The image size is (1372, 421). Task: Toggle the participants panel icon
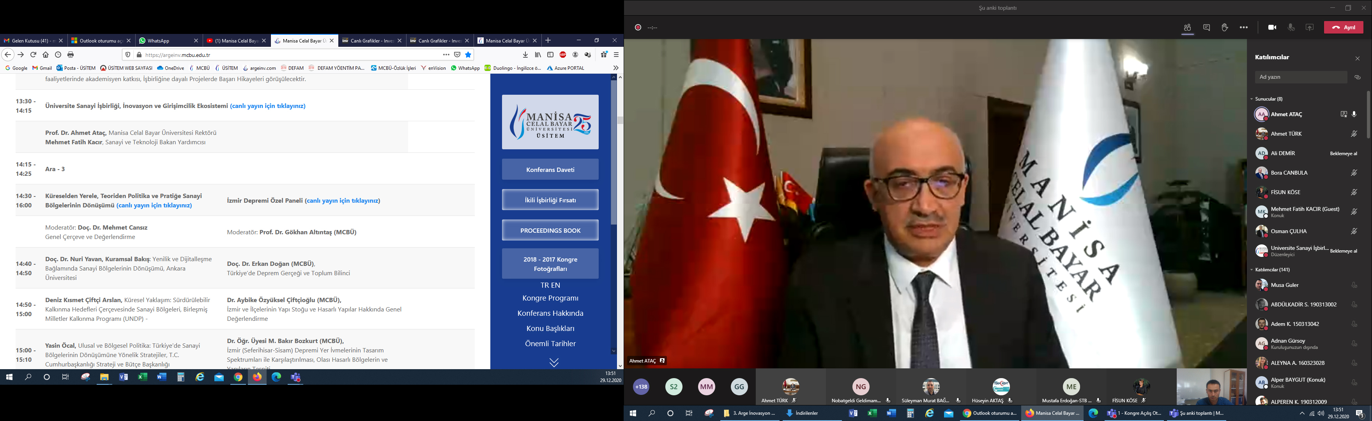tap(1187, 28)
